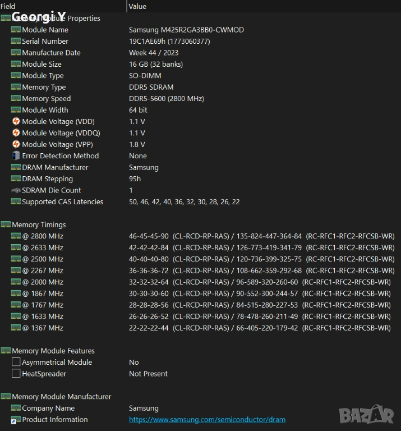Viewport: 401px width, 431px height.
Task: Click the icon beside Company Name
Action: point(16,408)
